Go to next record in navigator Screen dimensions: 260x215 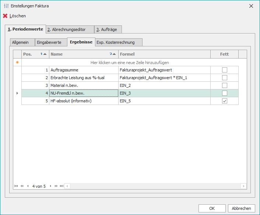pos(50,186)
